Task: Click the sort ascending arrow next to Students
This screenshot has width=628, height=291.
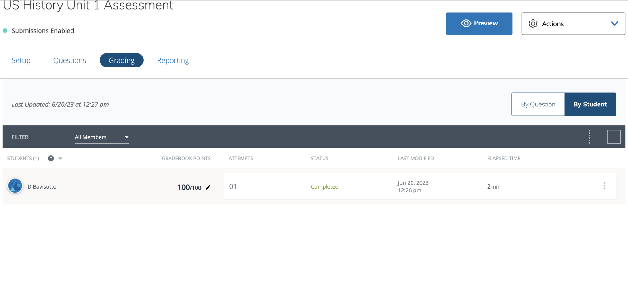Action: click(x=51, y=158)
